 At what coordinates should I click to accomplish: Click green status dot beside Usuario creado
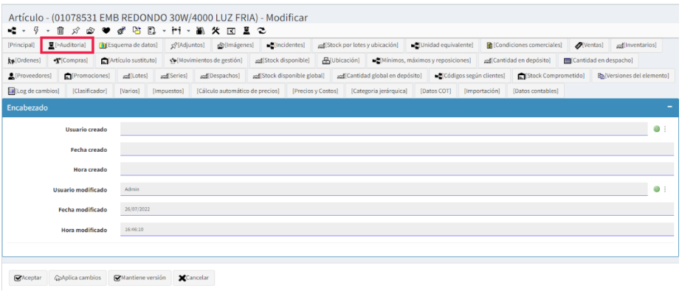(x=656, y=129)
